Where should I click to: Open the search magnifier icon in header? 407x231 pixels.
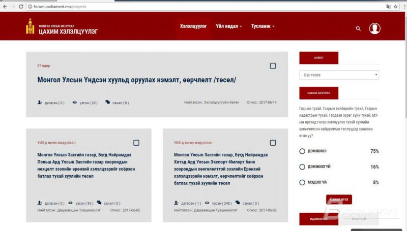pos(358,28)
